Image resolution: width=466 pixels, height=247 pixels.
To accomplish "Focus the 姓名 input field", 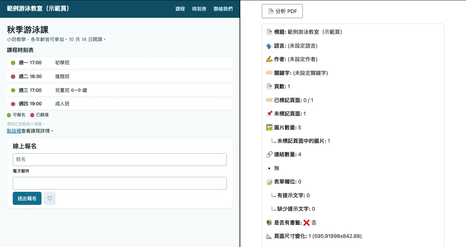I will tap(120, 159).
